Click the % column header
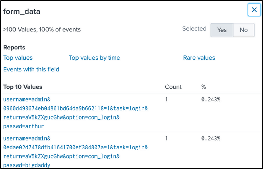 click(x=203, y=87)
